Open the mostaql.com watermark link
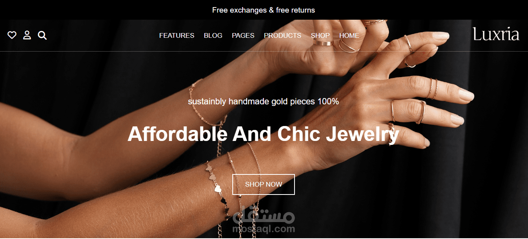The height and width of the screenshot is (239, 528). (264, 229)
